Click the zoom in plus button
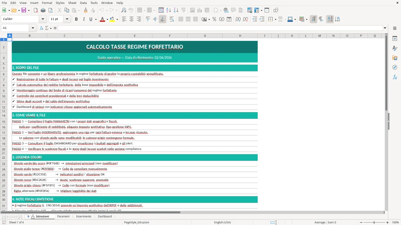The height and width of the screenshot is (225, 401). point(387,222)
